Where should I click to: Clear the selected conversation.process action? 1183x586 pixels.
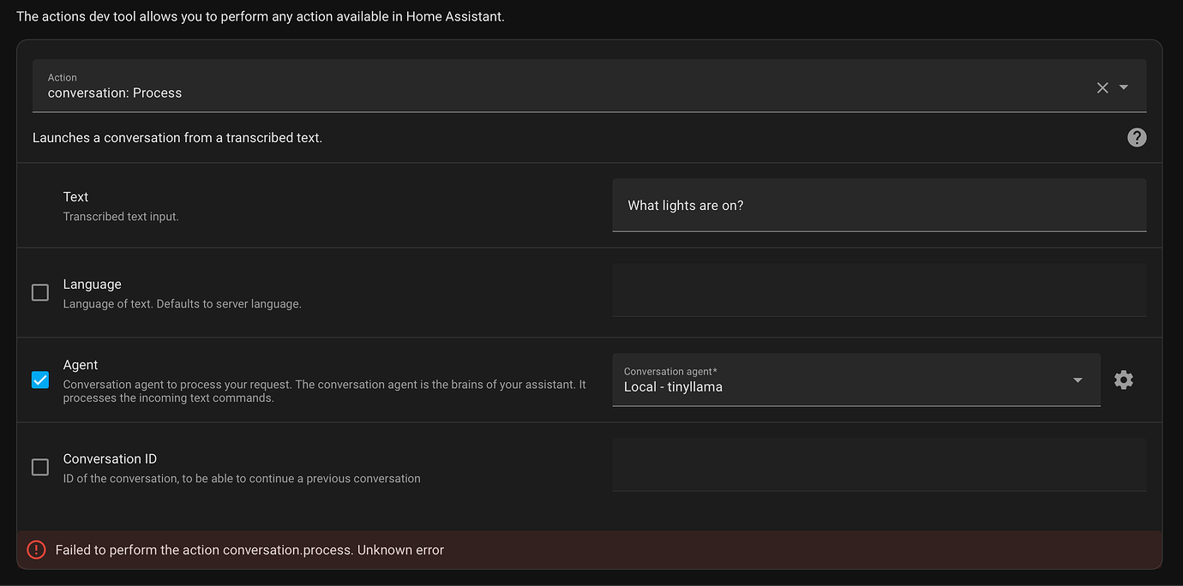point(1102,87)
